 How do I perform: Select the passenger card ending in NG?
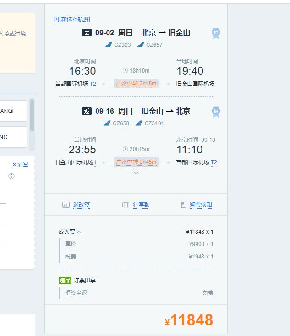(13, 137)
